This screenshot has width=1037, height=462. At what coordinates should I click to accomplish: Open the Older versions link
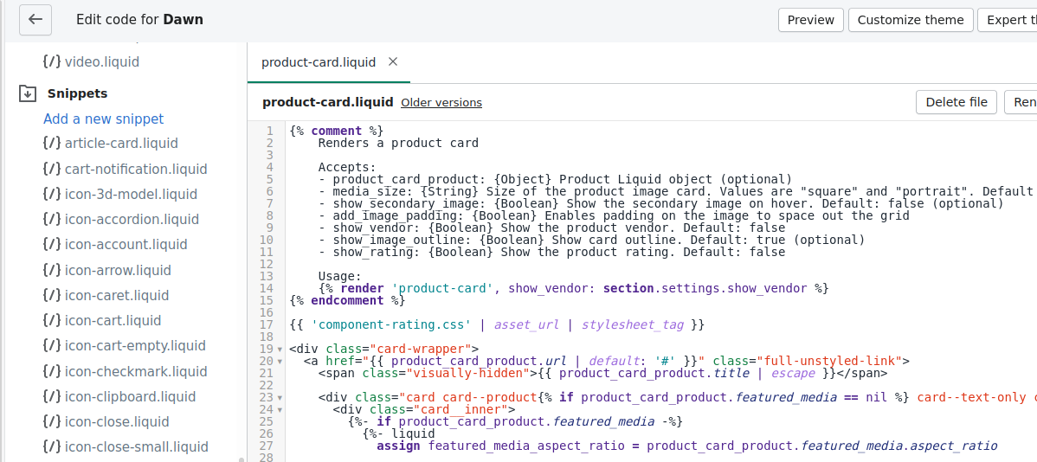tap(441, 103)
